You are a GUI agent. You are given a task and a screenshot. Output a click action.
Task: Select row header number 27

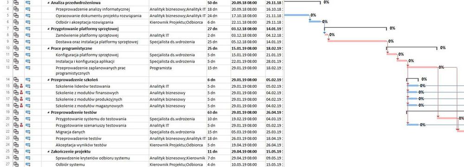tap(7, 164)
